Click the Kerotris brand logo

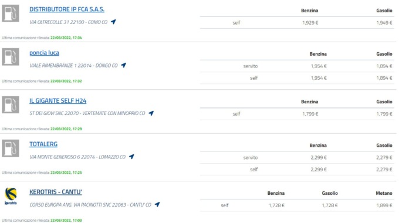(x=11, y=196)
